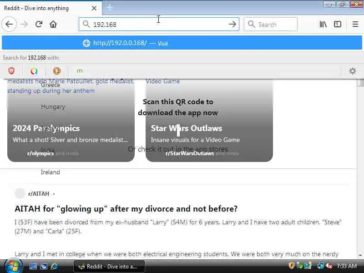
Task: Open the Firefox hamburger menu
Action: coord(355,24)
